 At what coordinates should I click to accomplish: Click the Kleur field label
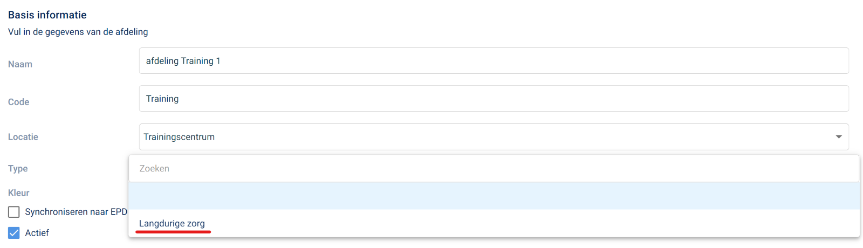19,193
